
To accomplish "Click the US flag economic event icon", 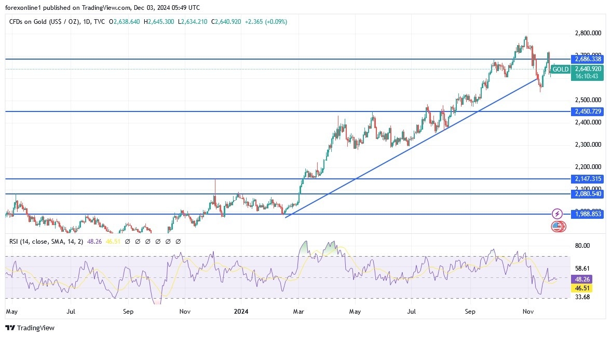I will click(557, 226).
